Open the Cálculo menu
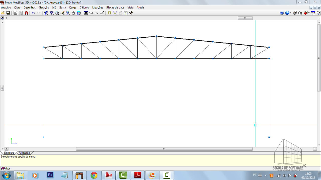 [84, 7]
